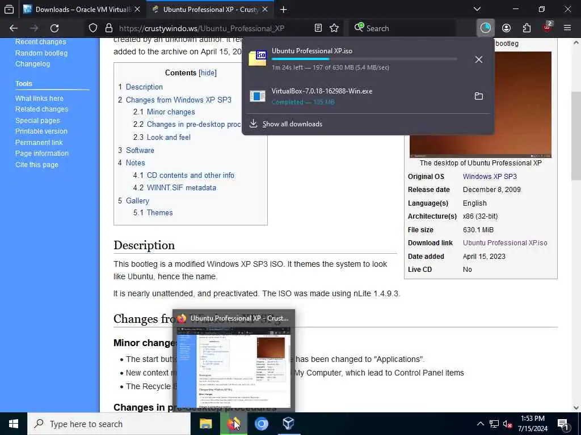Open the downloads progress button in toolbar
The image size is (581, 435).
click(x=485, y=28)
